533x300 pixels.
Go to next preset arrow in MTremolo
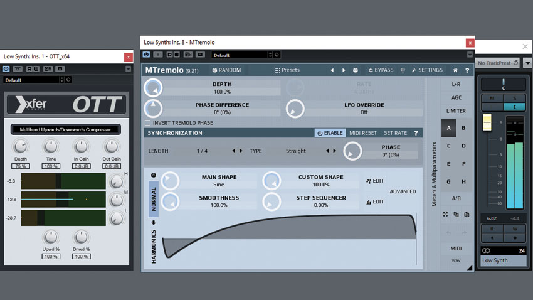[344, 70]
